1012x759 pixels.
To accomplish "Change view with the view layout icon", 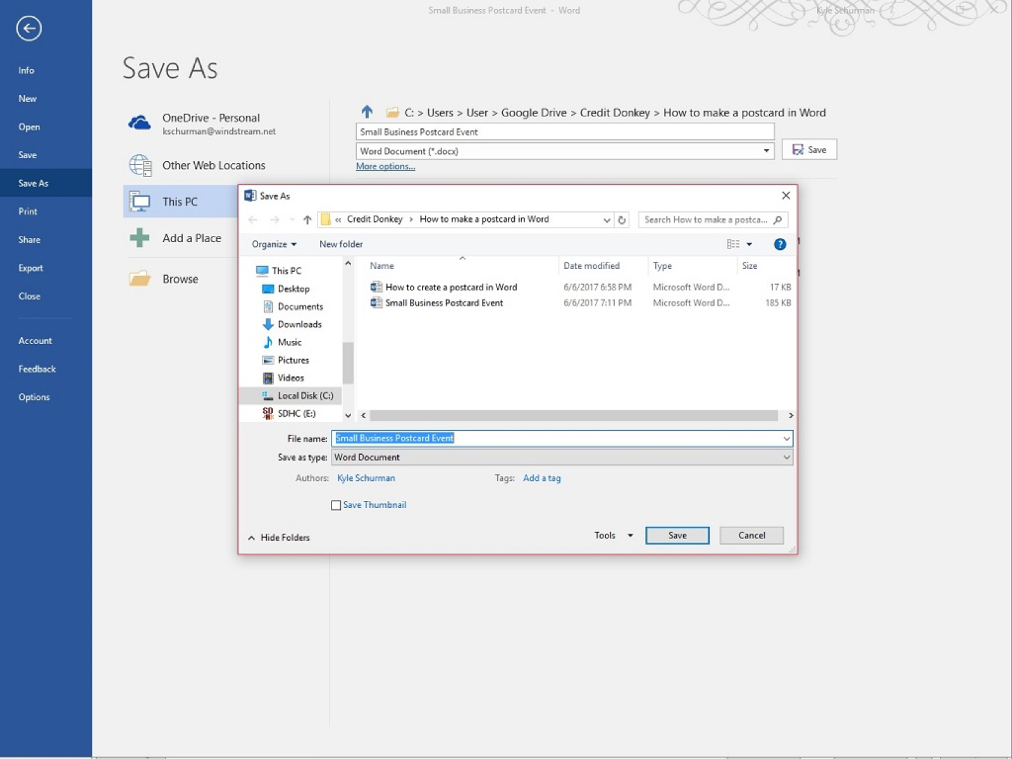I will pyautogui.click(x=733, y=244).
